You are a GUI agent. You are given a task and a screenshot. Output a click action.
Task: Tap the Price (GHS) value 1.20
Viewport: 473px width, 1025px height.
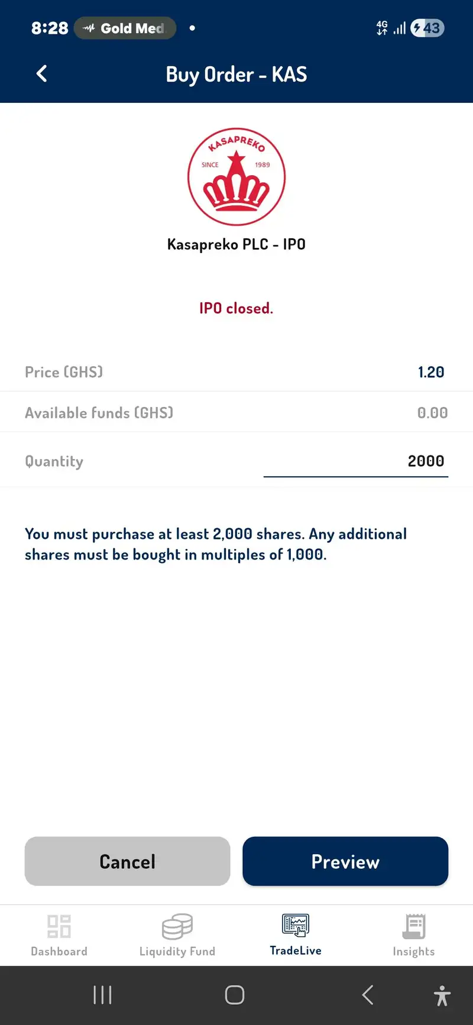coord(431,372)
